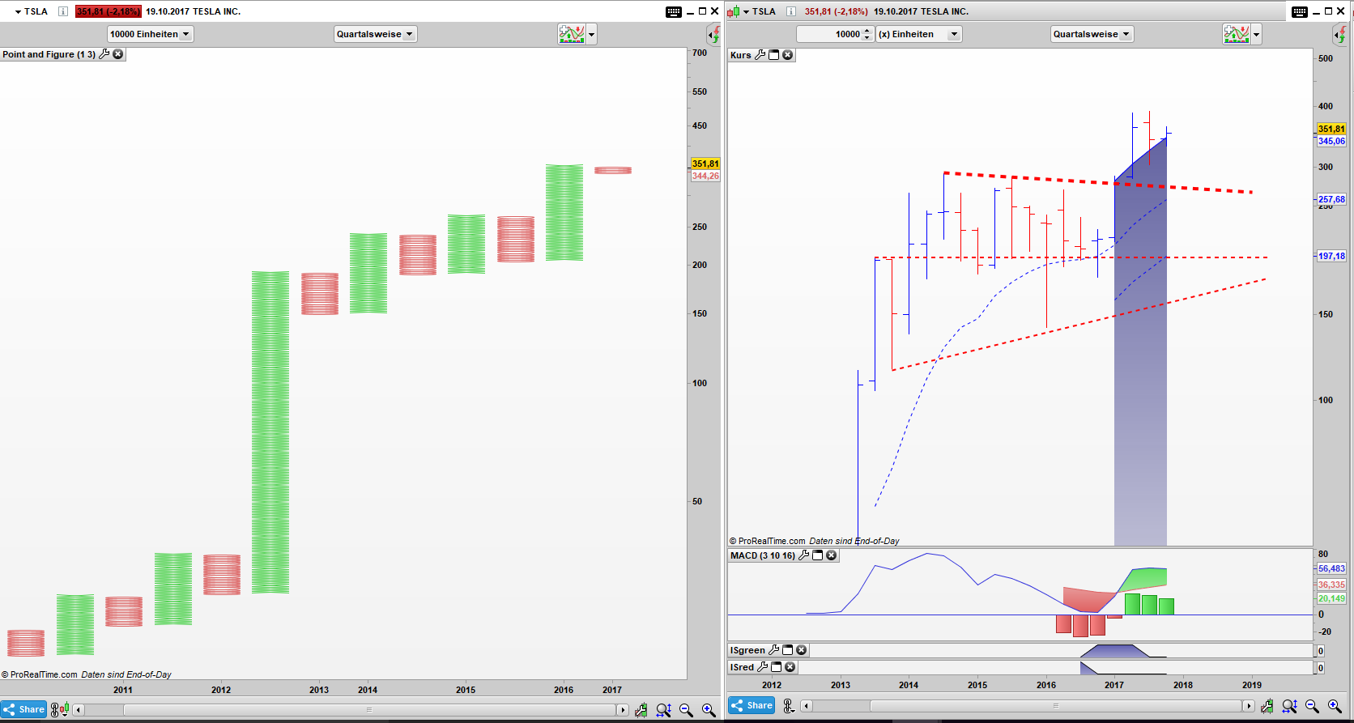Toggle the ISred panel window display
1354x723 pixels.
click(776, 667)
